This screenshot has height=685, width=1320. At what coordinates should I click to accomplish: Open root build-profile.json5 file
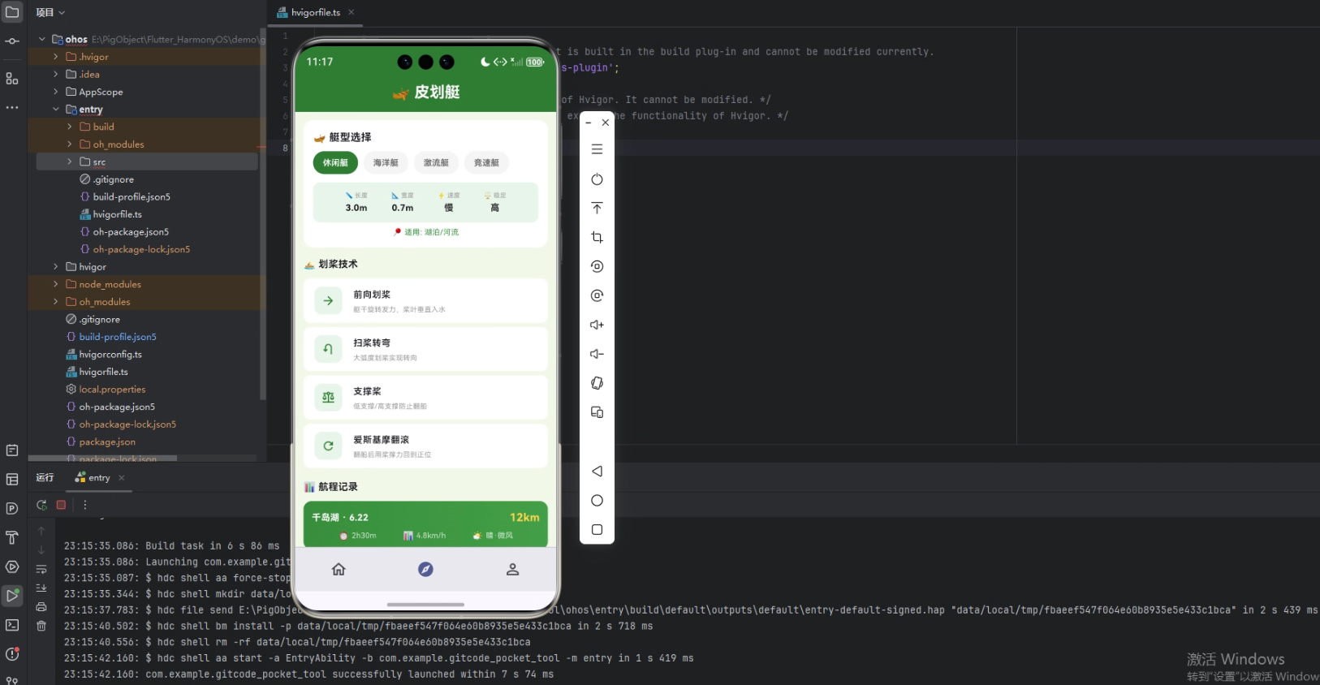(x=118, y=336)
